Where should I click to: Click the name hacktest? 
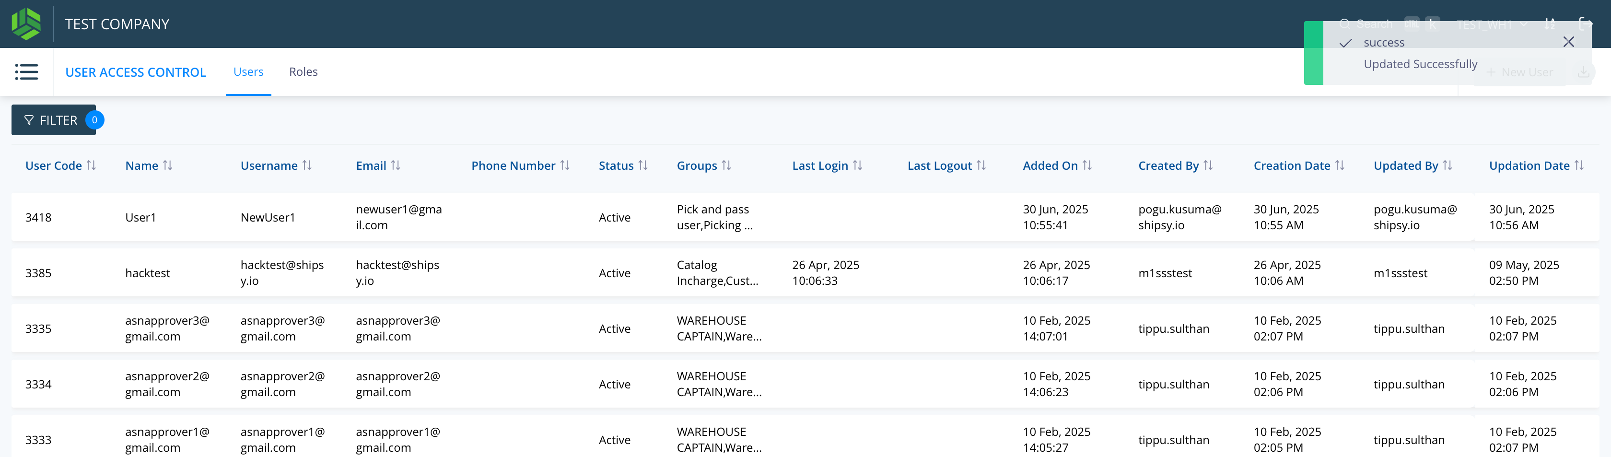point(148,273)
